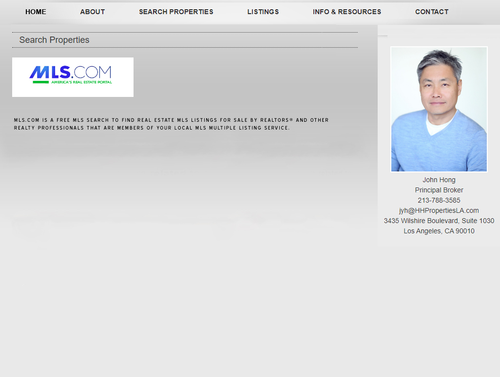Open SEARCH PROPERTIES in the navigation bar

coord(176,12)
